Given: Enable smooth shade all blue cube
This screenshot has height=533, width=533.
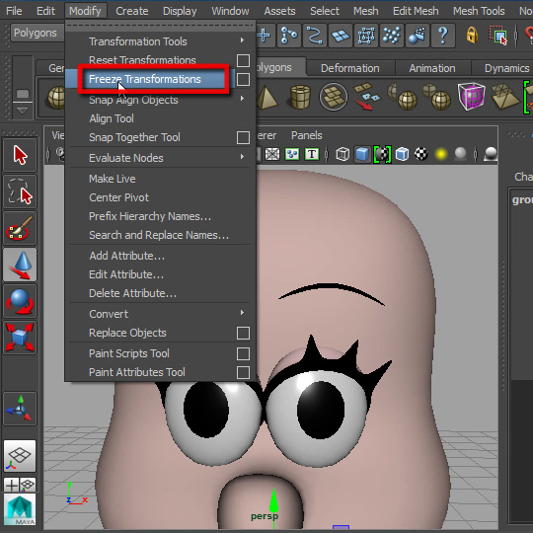Looking at the screenshot, I should (362, 154).
